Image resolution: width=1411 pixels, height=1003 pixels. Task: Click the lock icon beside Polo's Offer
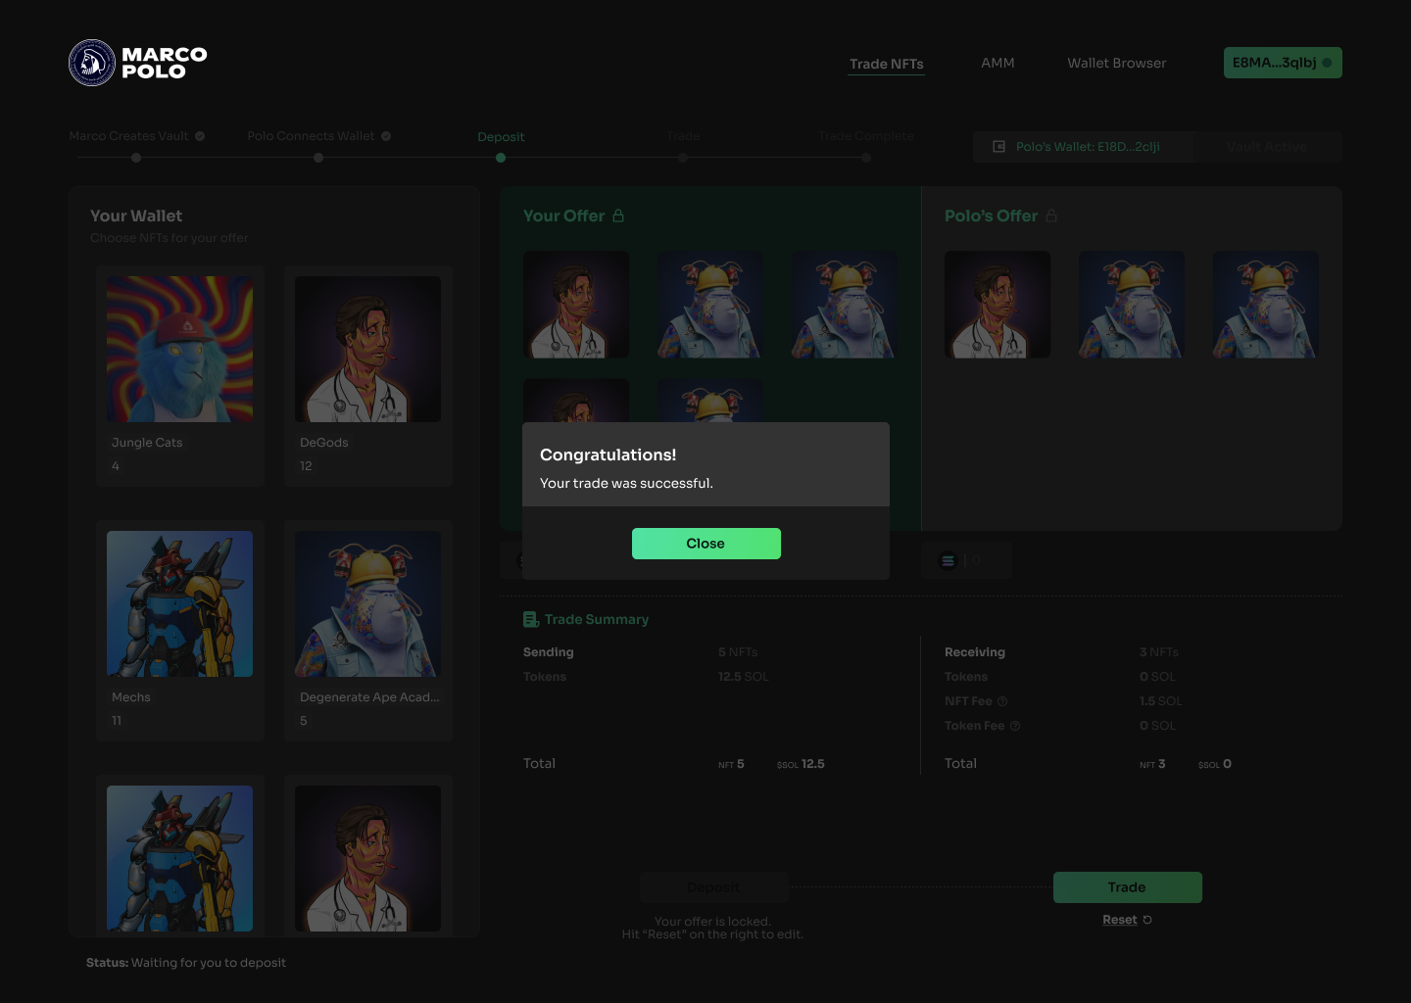1051,215
